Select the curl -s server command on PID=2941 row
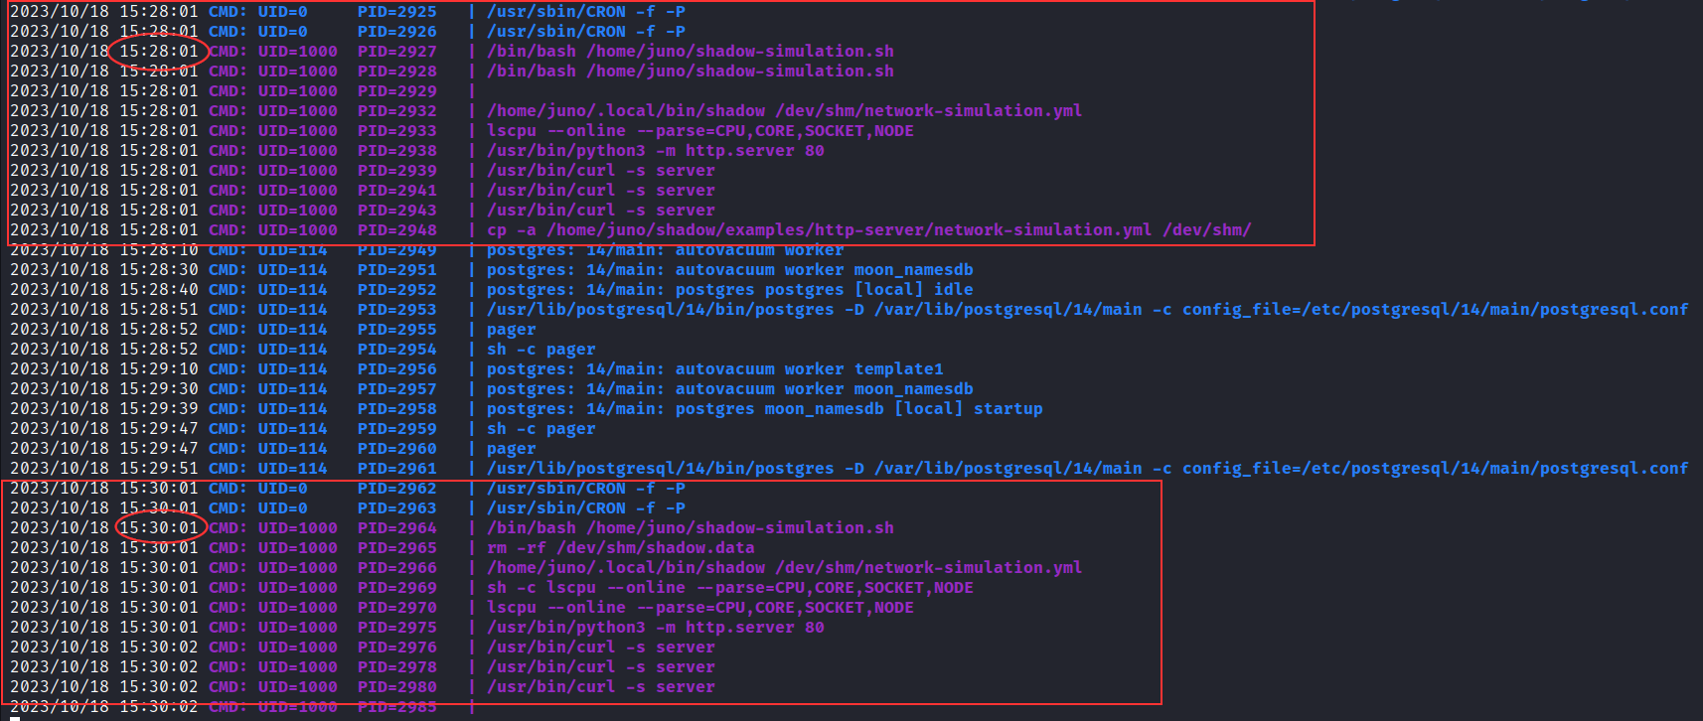This screenshot has height=721, width=1703. click(x=600, y=191)
